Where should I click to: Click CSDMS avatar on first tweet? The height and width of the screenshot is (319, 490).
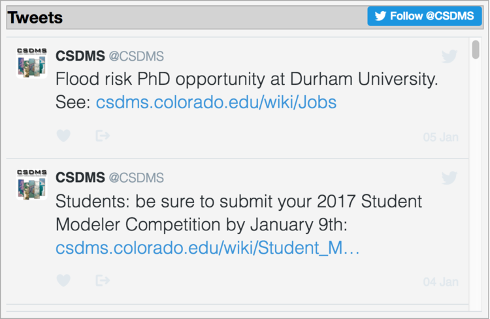tap(31, 63)
